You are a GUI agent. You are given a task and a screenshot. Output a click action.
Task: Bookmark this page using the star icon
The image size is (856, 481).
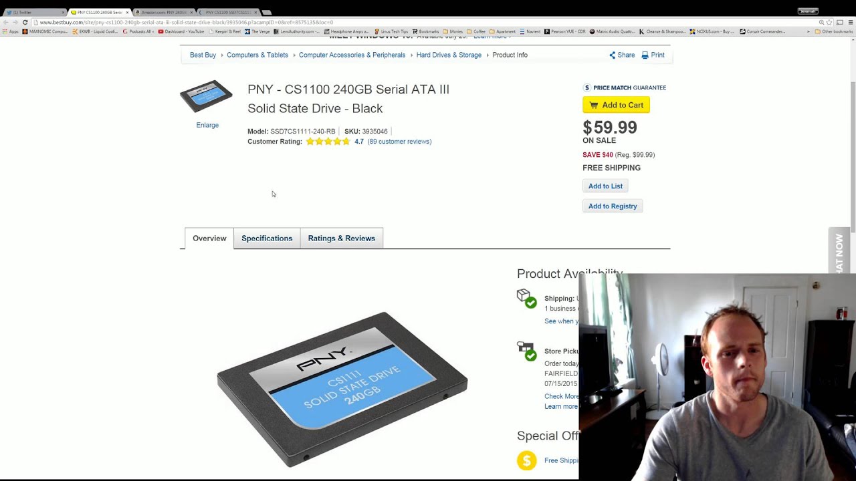click(829, 22)
